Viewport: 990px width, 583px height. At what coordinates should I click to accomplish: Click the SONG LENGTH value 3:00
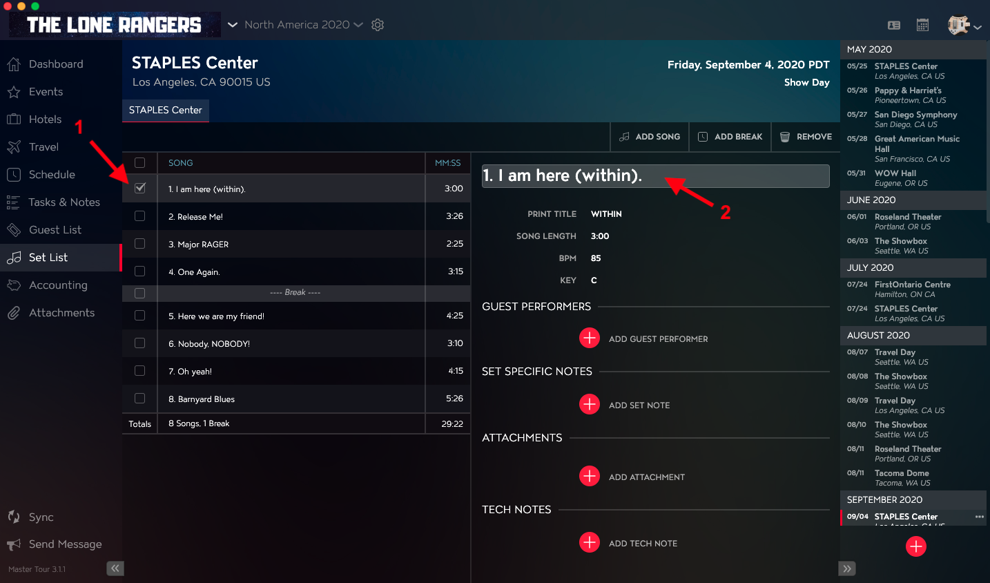pos(600,236)
